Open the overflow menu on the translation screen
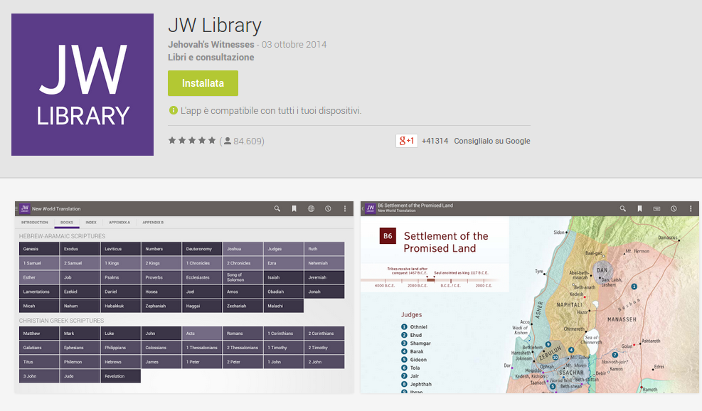Viewport: 702px width, 411px height. tap(345, 208)
